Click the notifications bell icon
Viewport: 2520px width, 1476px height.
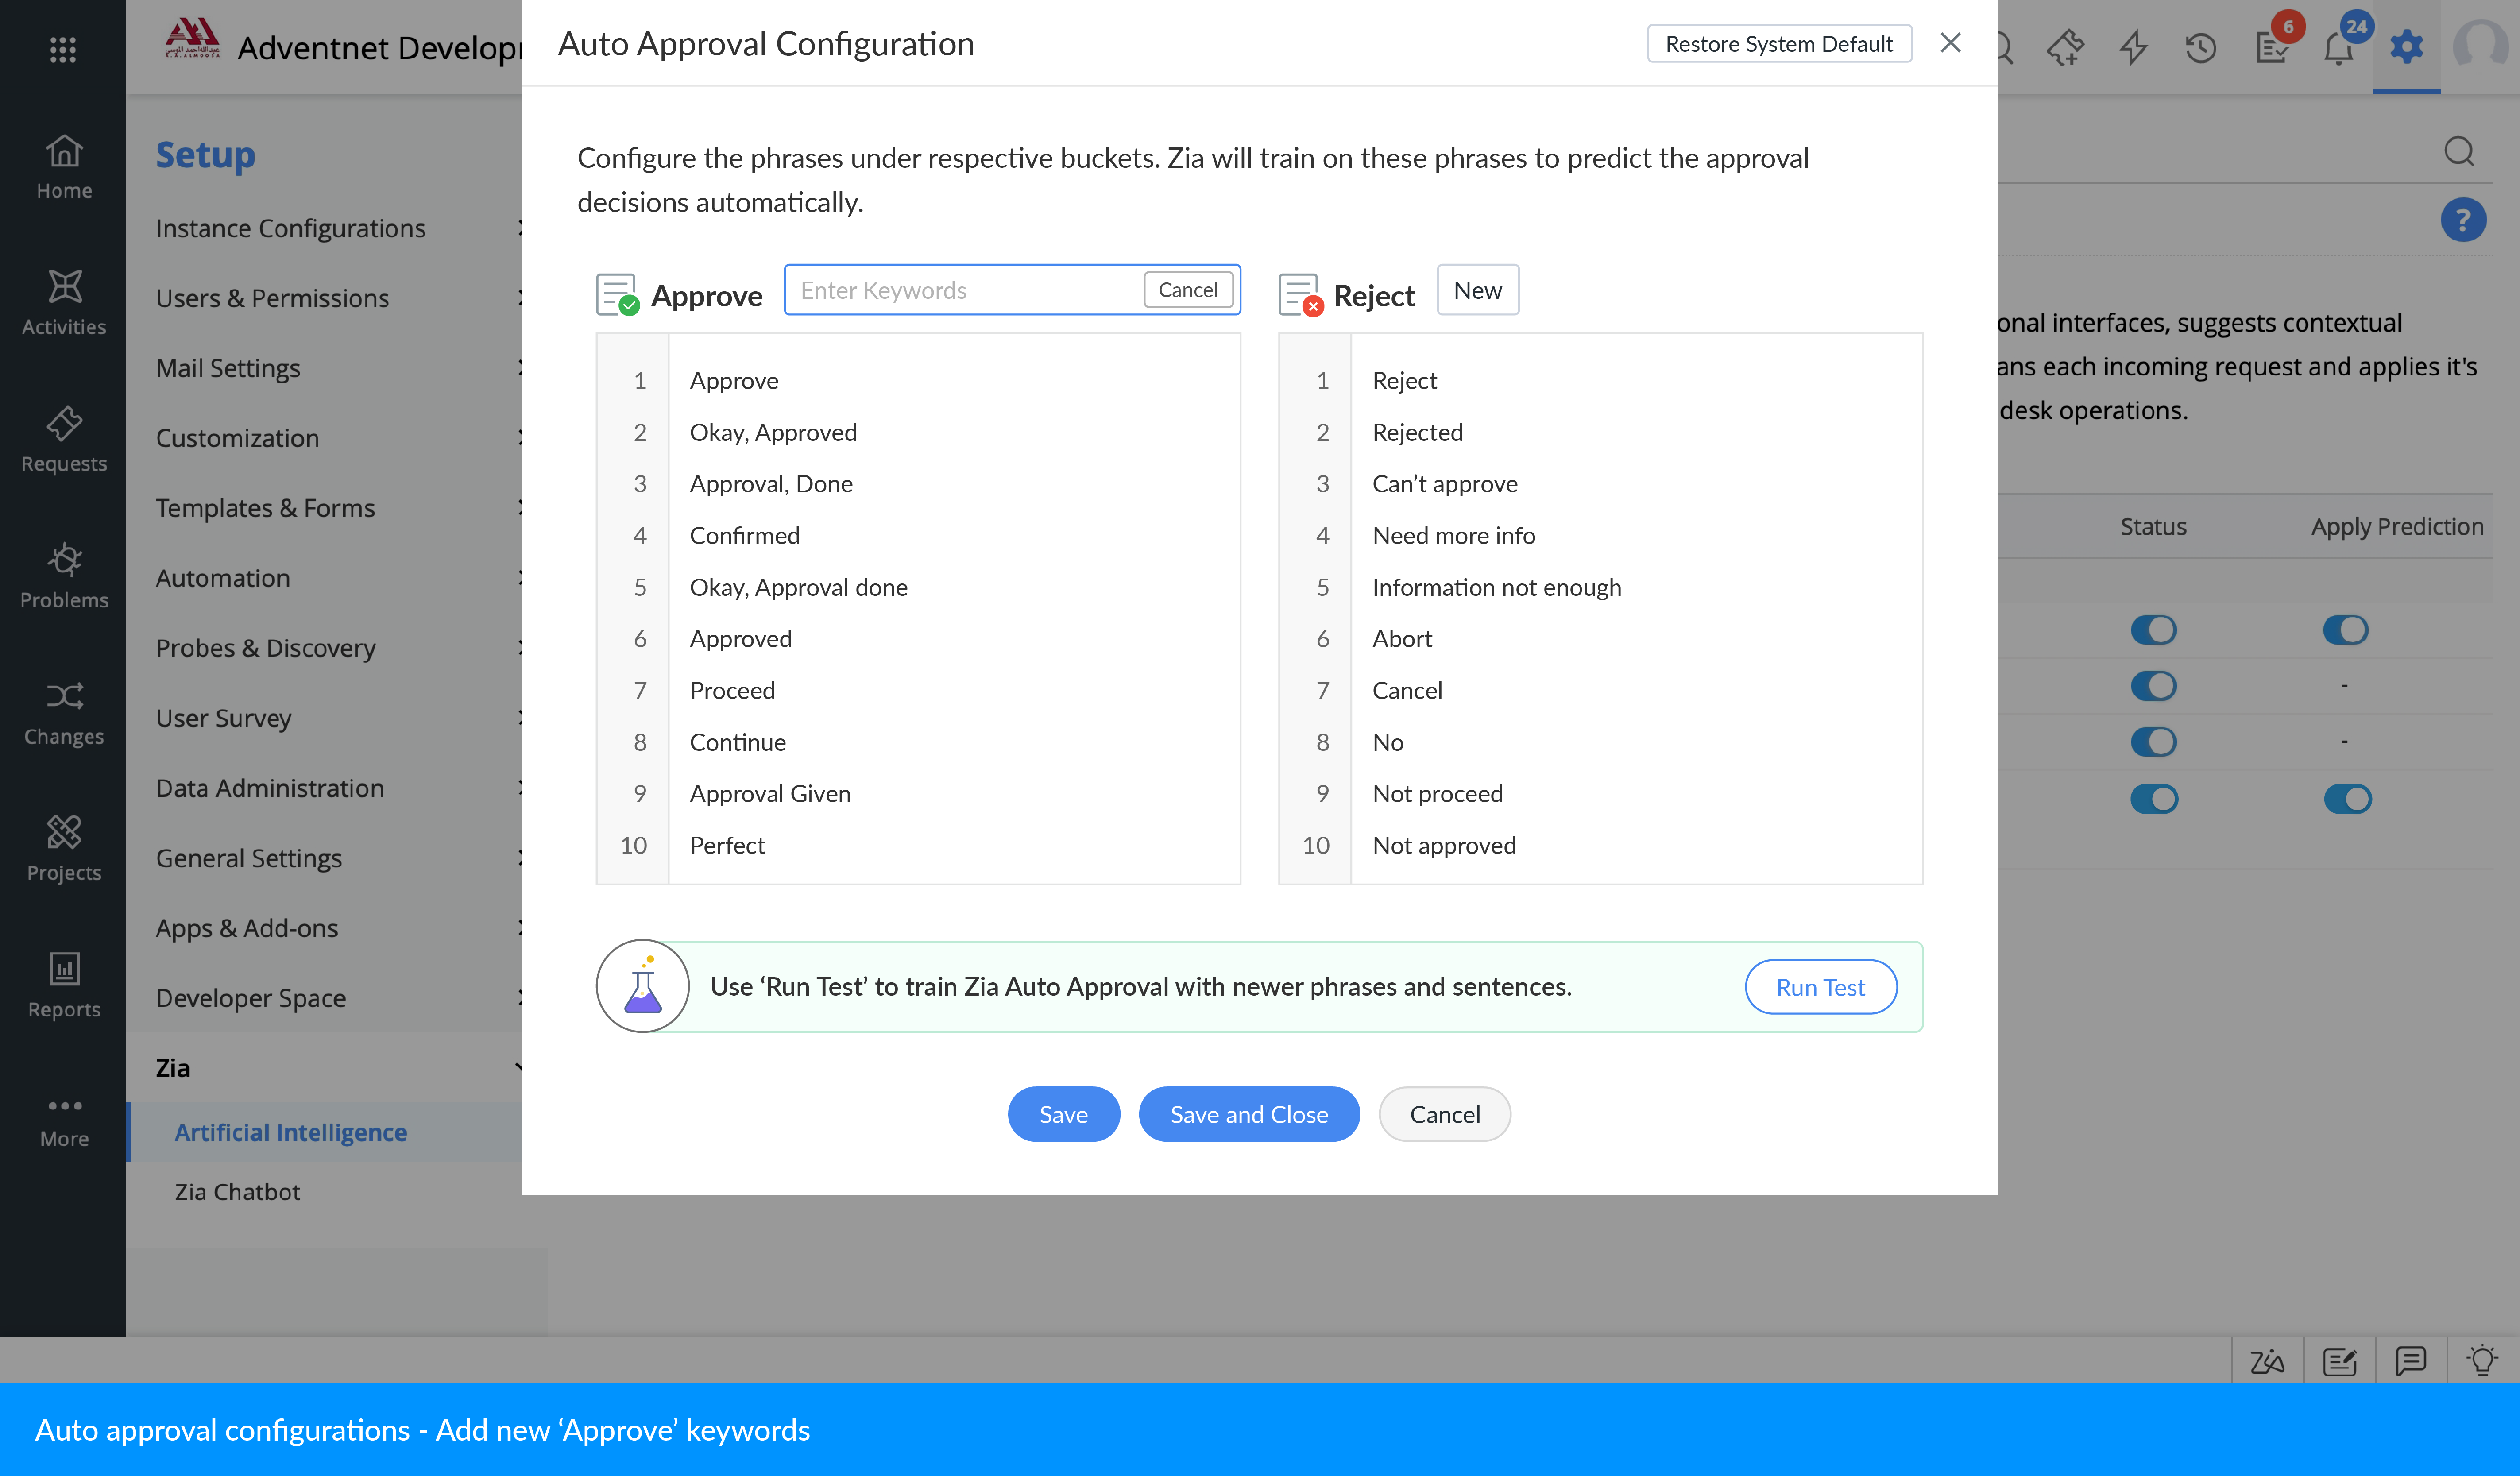tap(2338, 48)
